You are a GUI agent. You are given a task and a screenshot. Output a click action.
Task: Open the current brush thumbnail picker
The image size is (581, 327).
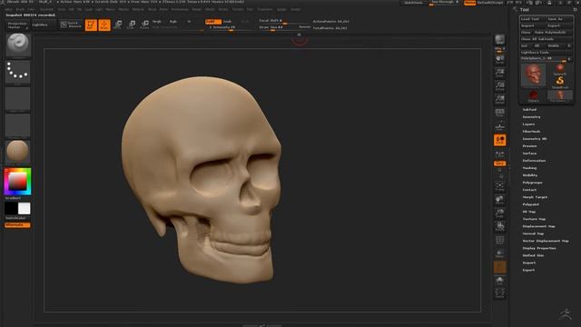pyautogui.click(x=18, y=45)
